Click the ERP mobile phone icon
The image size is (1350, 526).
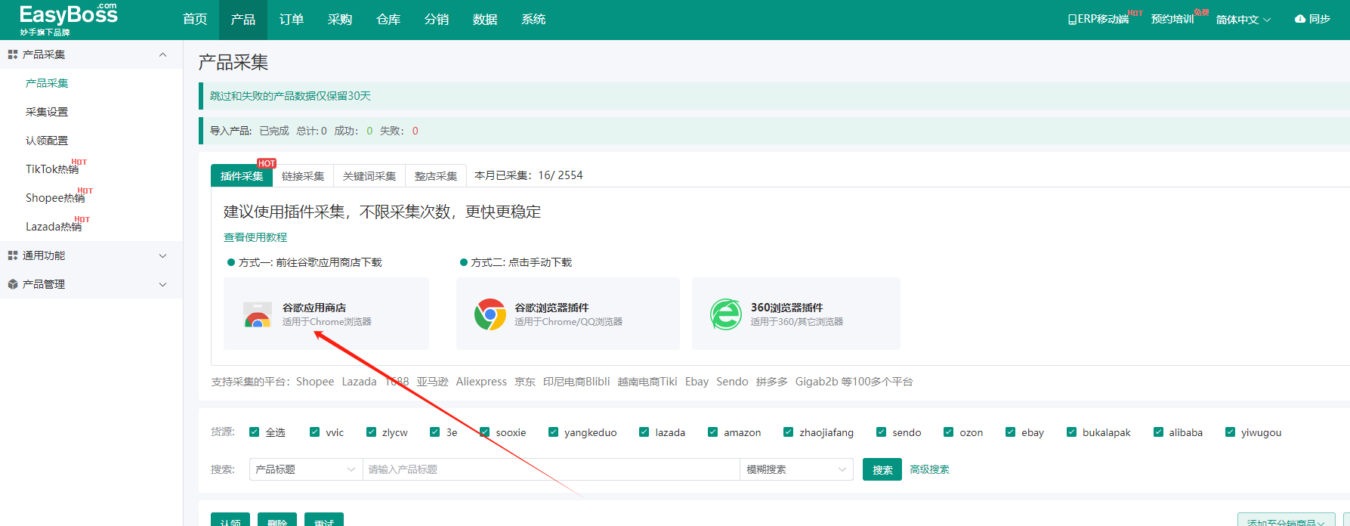pyautogui.click(x=1072, y=20)
